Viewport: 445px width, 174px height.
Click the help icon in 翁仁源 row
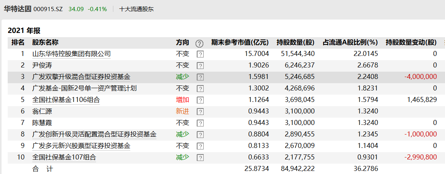(200, 112)
